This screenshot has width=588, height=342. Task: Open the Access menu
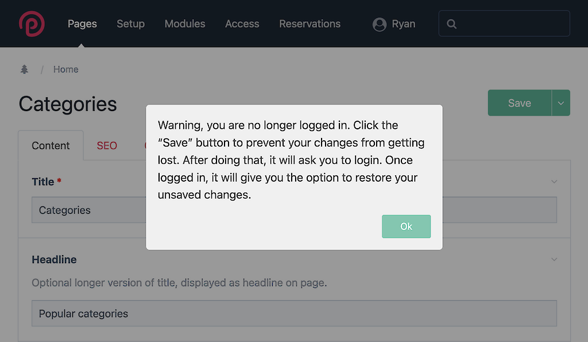242,24
